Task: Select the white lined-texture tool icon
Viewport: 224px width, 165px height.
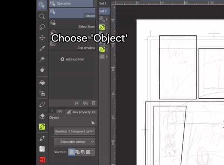Action: point(42,149)
